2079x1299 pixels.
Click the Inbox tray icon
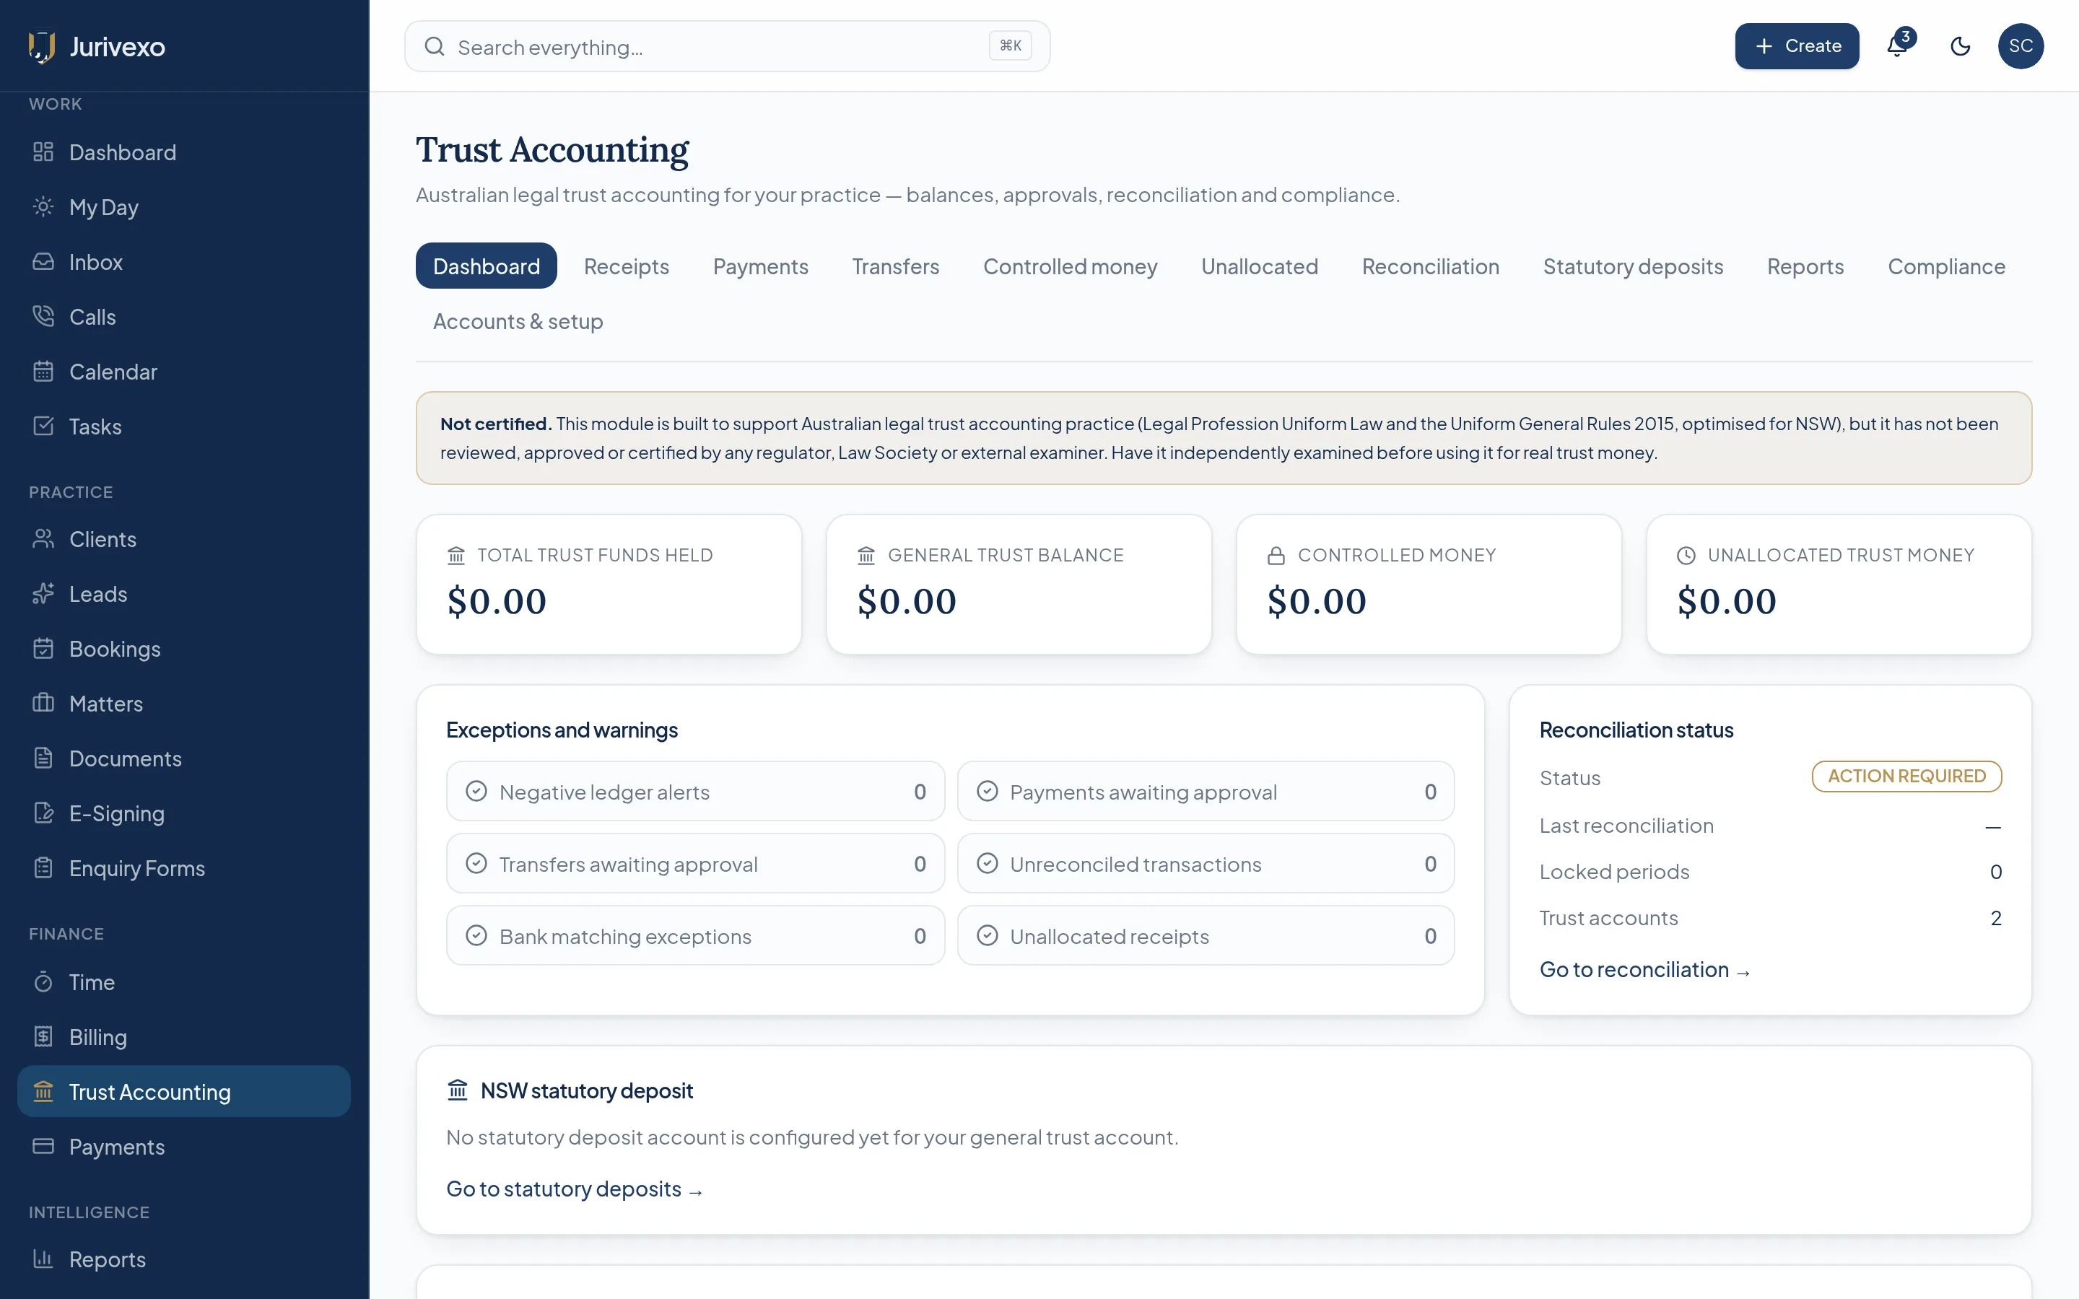(43, 262)
